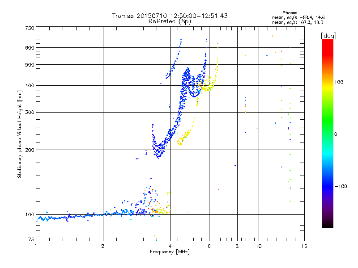Click the x-axis tick label "6"
358x268 pixels.
tap(209, 246)
